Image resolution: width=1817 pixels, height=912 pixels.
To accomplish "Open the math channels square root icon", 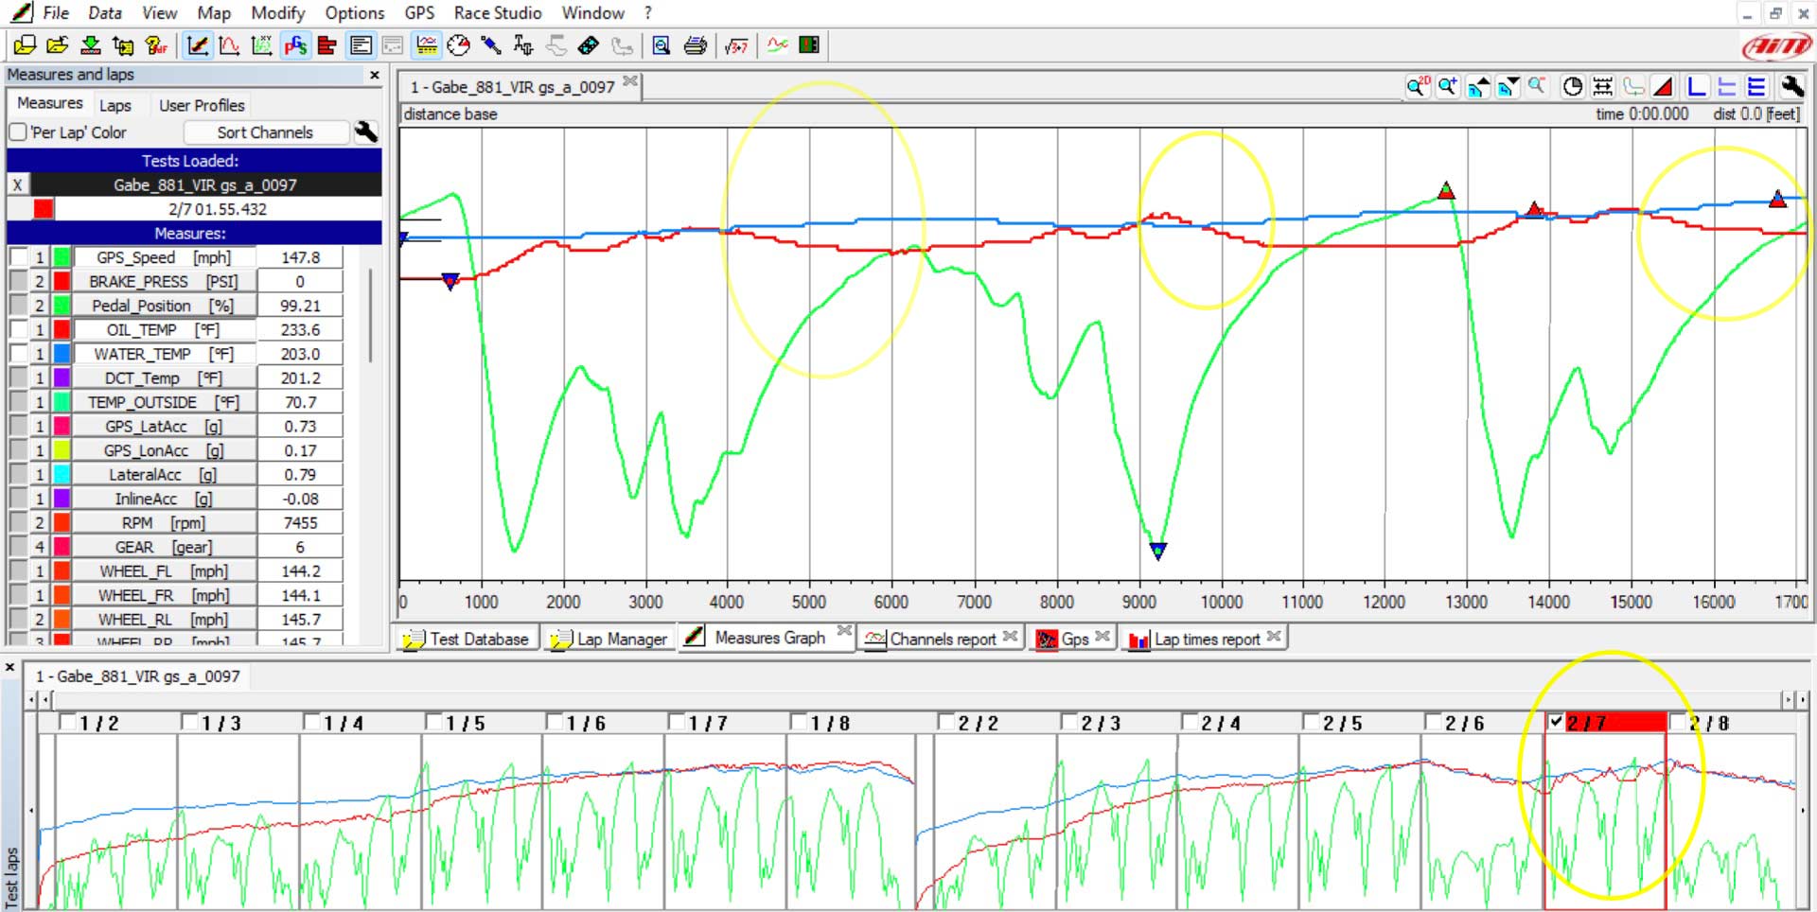I will [735, 45].
